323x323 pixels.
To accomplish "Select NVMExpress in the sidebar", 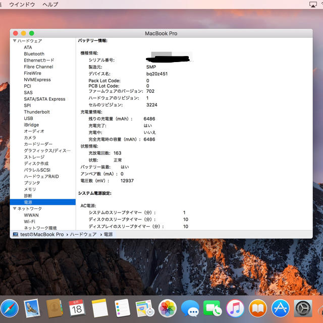I will pos(37,80).
